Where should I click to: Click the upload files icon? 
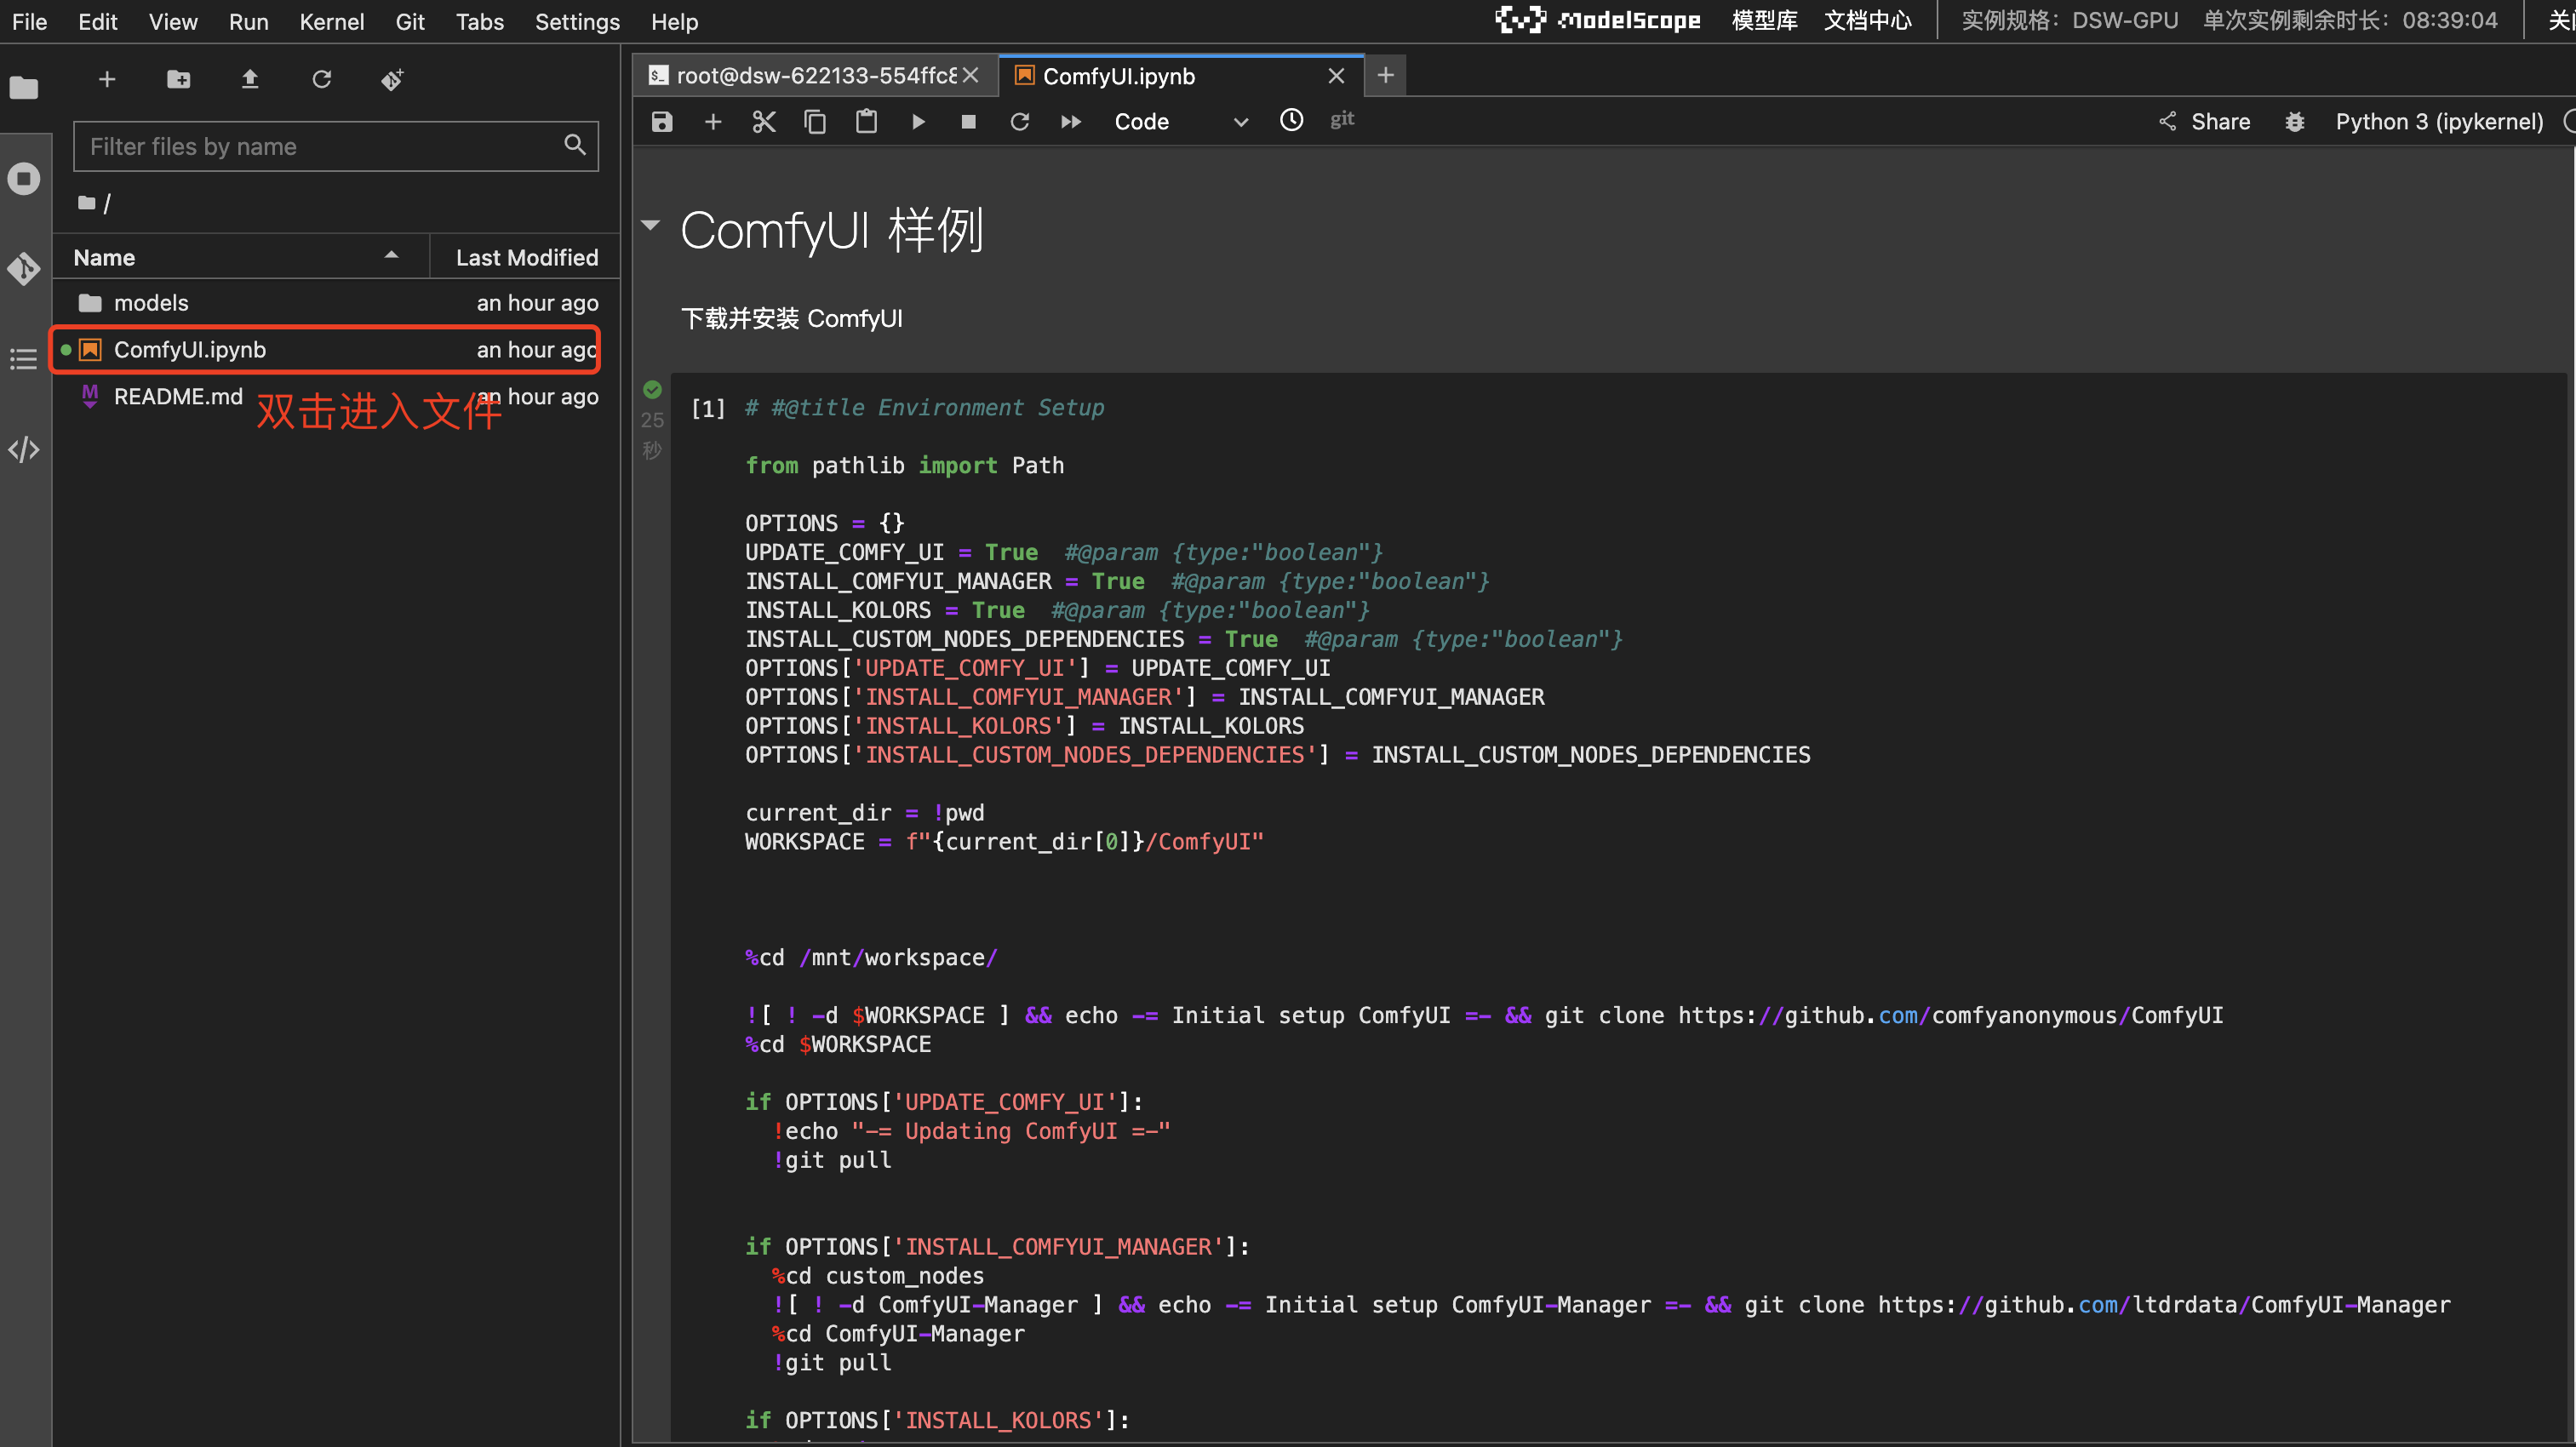click(250, 79)
